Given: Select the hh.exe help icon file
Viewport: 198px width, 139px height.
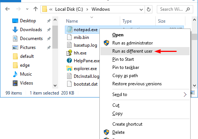Looking at the screenshot, I should tap(69, 53).
